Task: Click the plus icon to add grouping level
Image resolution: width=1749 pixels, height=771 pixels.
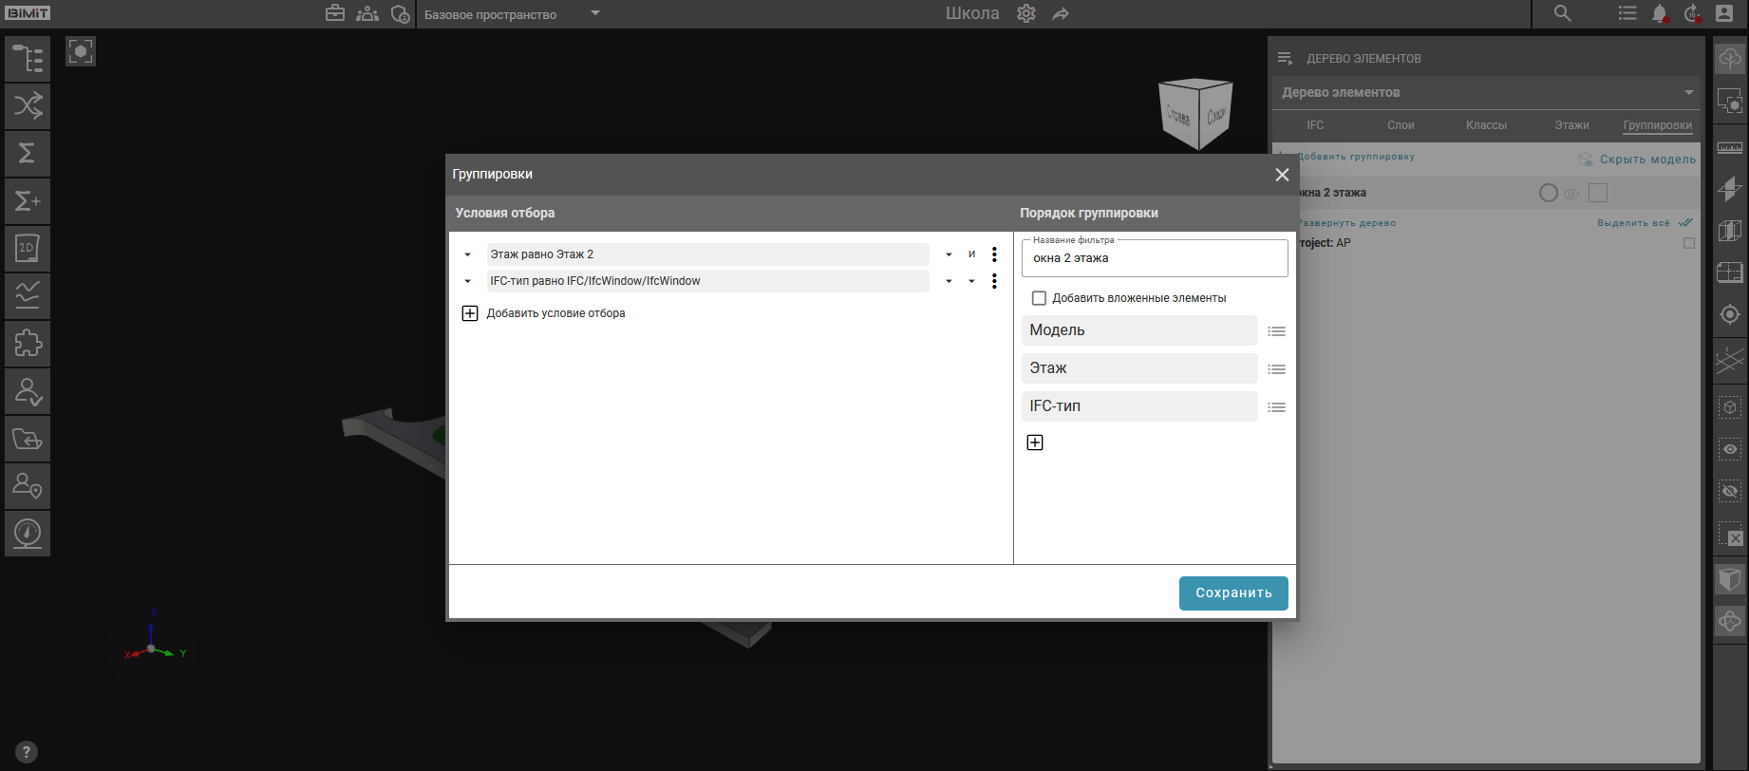Action: 1035,442
